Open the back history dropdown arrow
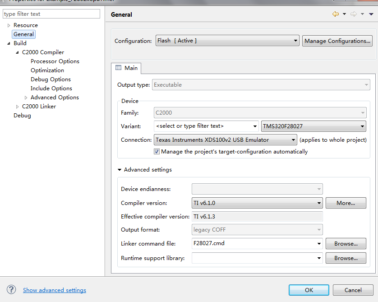This screenshot has height=302, width=378. tap(344, 14)
